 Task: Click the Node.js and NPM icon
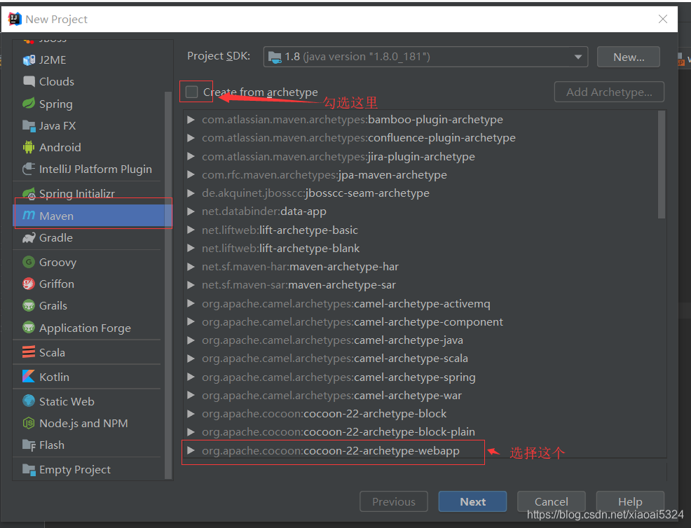point(29,423)
